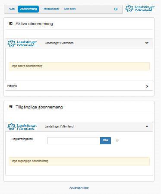Open the Användarvillkor link
The image size is (161, 194).
(79, 188)
